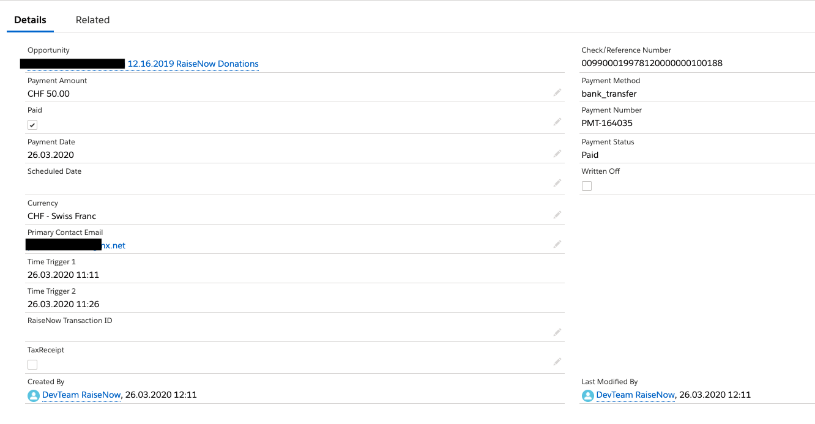The height and width of the screenshot is (424, 815).
Task: Toggle the Paid checkbox
Action: (32, 125)
